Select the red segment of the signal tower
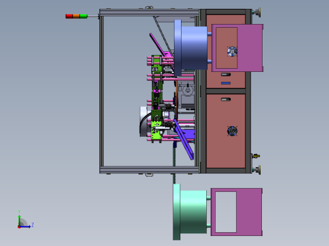 [69, 16]
